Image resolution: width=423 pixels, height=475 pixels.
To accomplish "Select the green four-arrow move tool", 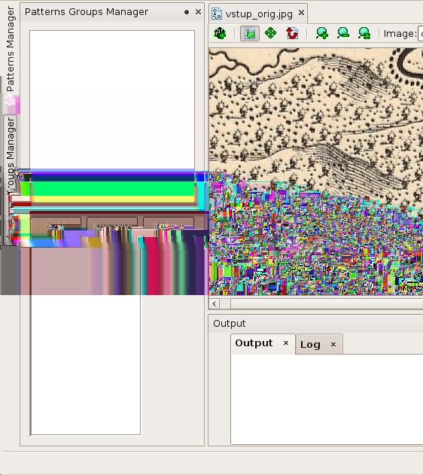I will 270,33.
